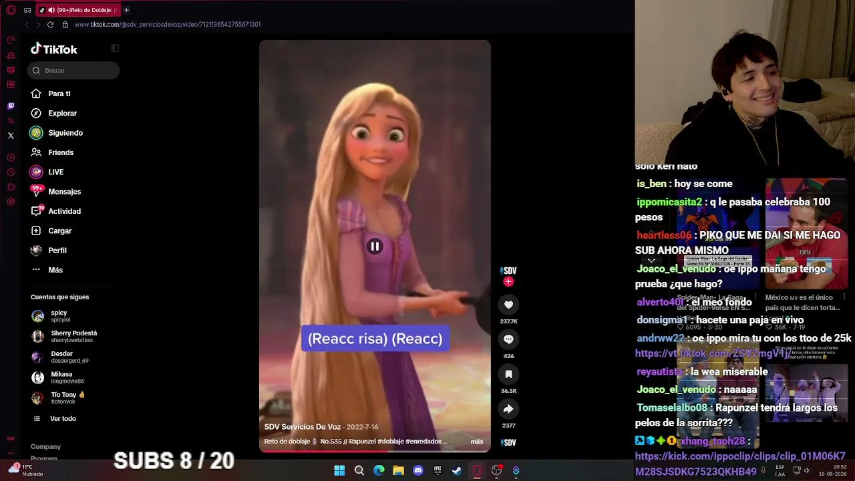
Task: Click the browser forward arrow
Action: tap(38, 25)
